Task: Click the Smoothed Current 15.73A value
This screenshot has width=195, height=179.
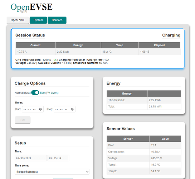Action: (103, 63)
